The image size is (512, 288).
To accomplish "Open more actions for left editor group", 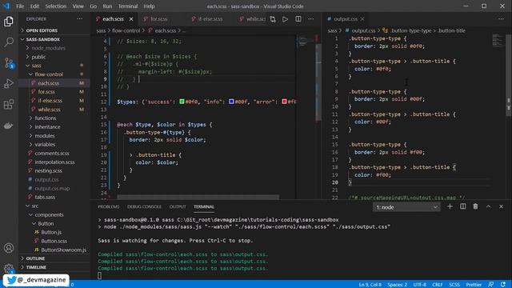I will [x=311, y=19].
